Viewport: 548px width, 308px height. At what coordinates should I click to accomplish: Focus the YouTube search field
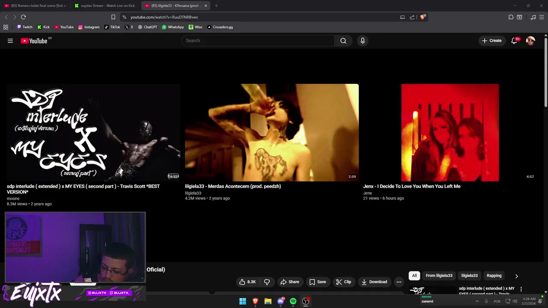click(258, 41)
